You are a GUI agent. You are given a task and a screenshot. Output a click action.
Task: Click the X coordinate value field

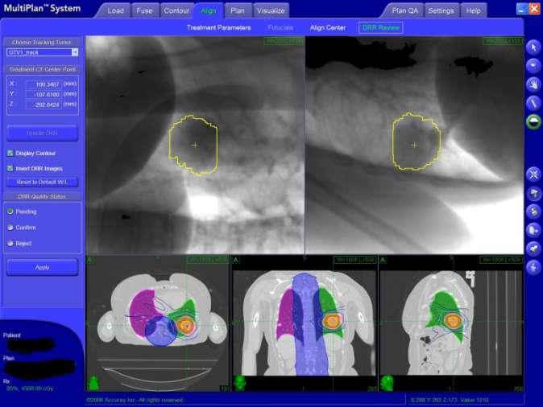point(44,84)
